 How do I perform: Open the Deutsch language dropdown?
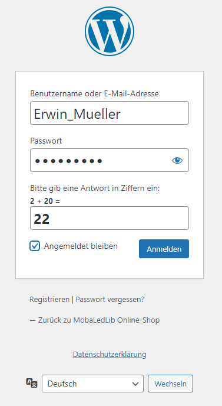(92, 384)
